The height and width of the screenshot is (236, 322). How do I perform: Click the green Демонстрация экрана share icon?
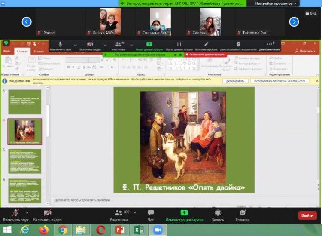click(184, 213)
